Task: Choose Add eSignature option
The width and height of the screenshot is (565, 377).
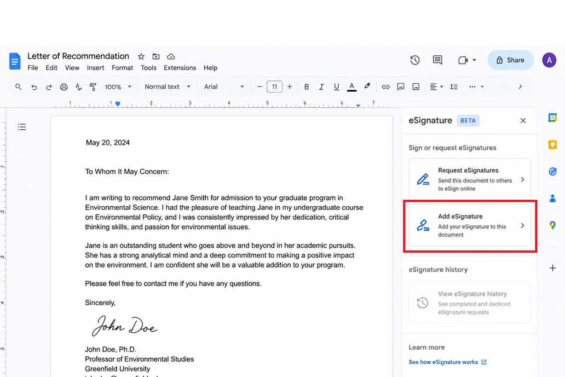Action: [x=470, y=226]
